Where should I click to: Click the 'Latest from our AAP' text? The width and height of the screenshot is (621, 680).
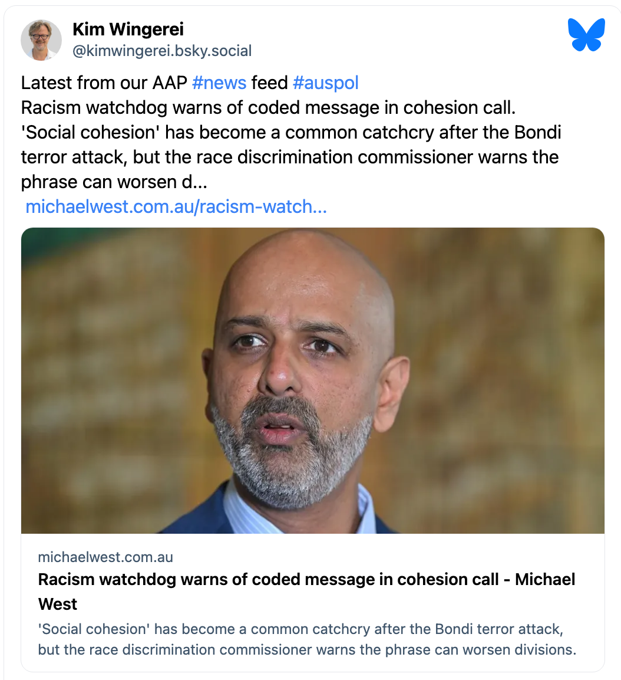[104, 83]
